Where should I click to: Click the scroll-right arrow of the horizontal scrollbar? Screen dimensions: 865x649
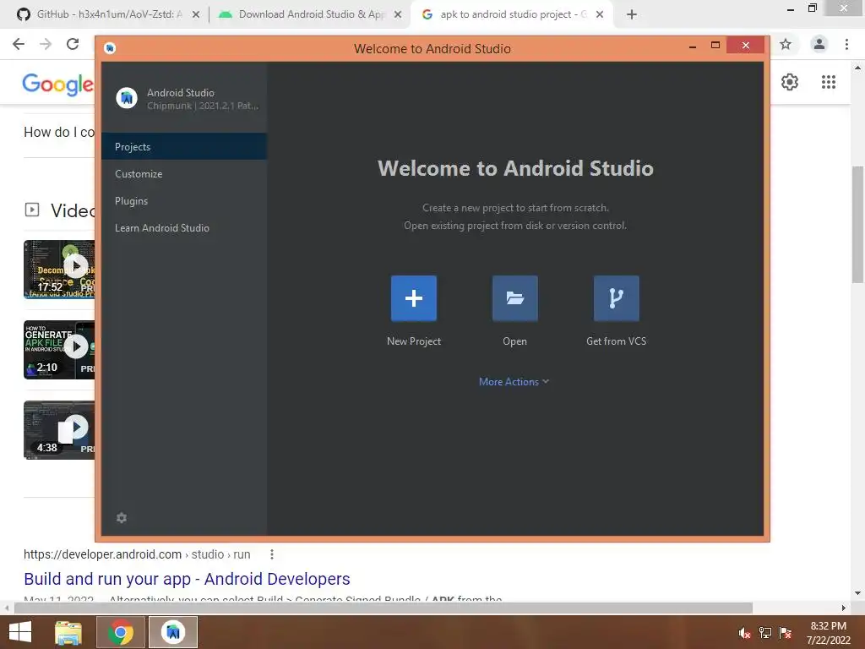tap(844, 608)
